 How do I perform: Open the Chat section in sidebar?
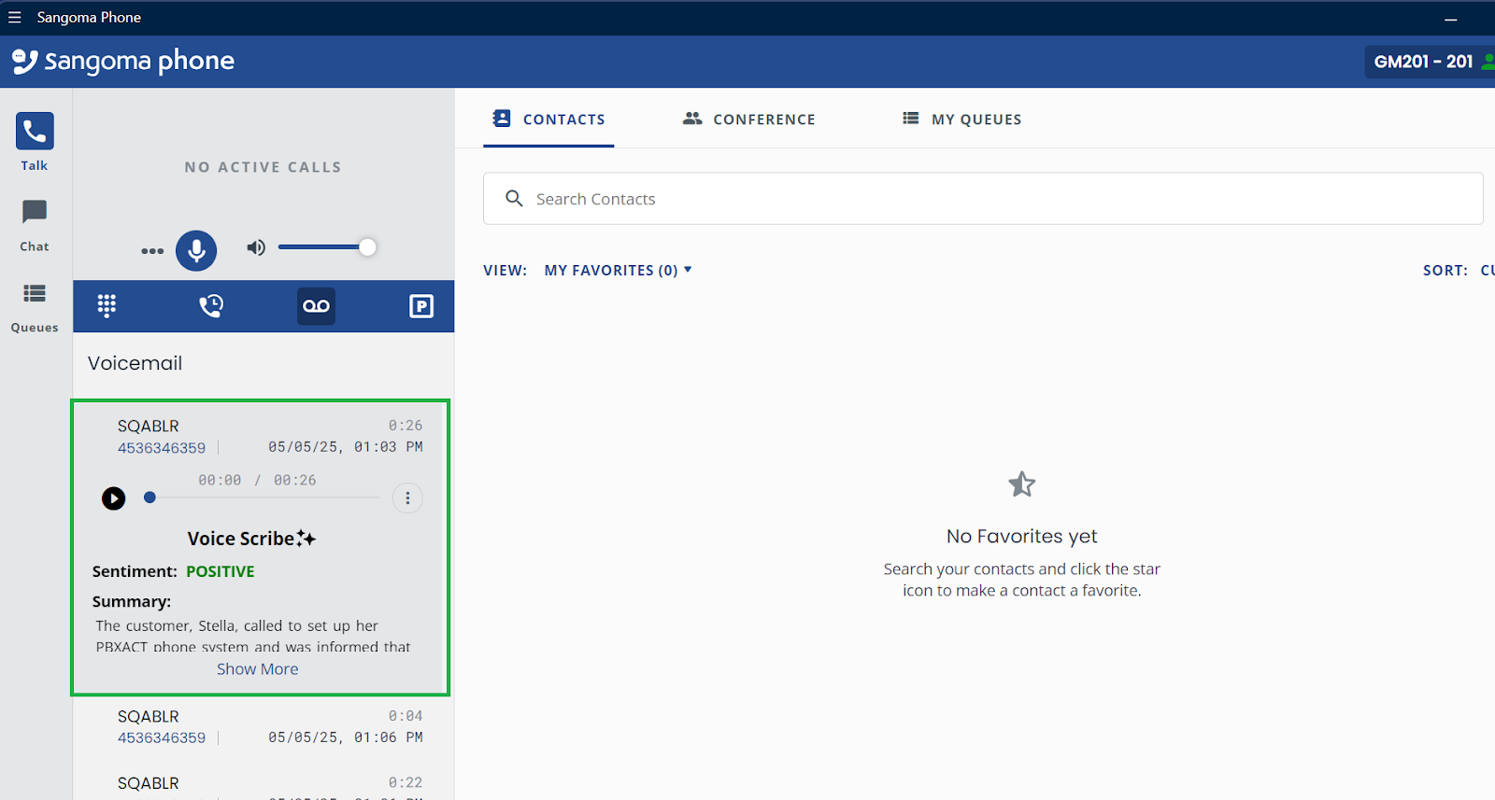(x=35, y=225)
